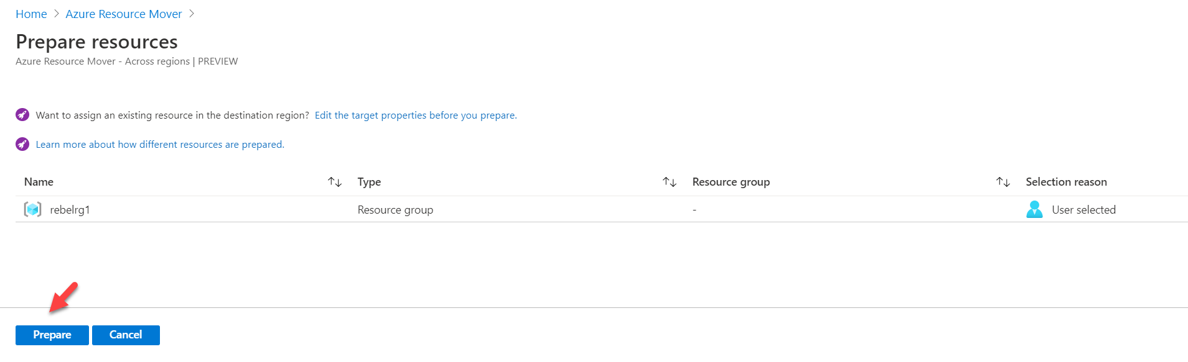1188x362 pixels.
Task: Sort by Name using its sort arrows
Action: pyautogui.click(x=335, y=182)
